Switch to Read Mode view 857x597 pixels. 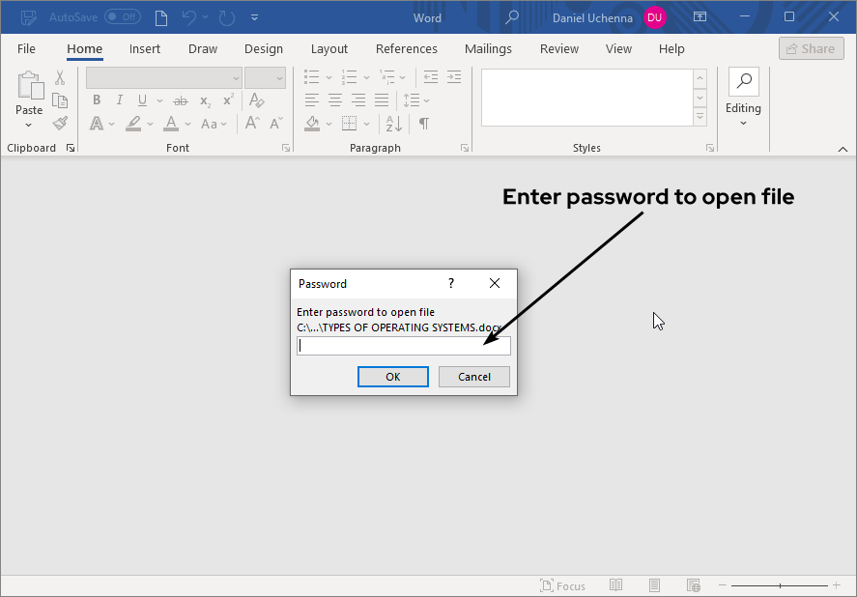pos(615,584)
